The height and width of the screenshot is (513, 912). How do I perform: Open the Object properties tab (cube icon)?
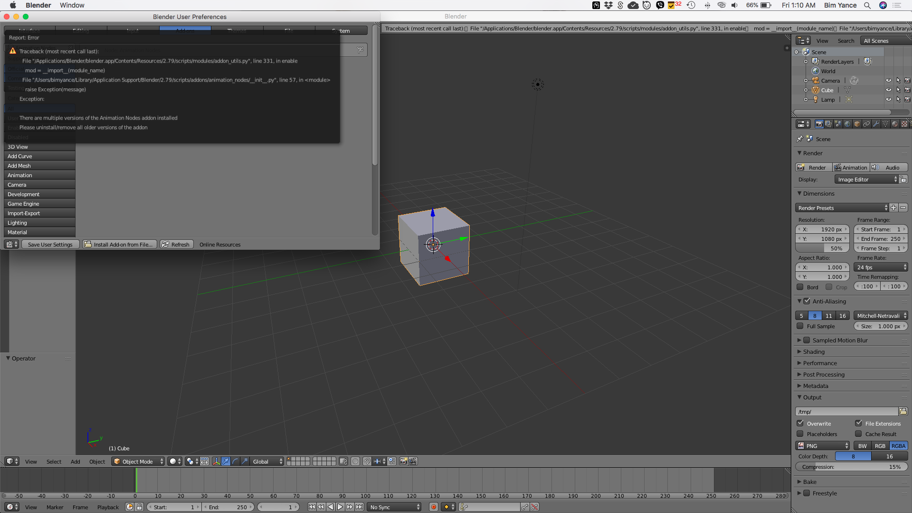[857, 124]
